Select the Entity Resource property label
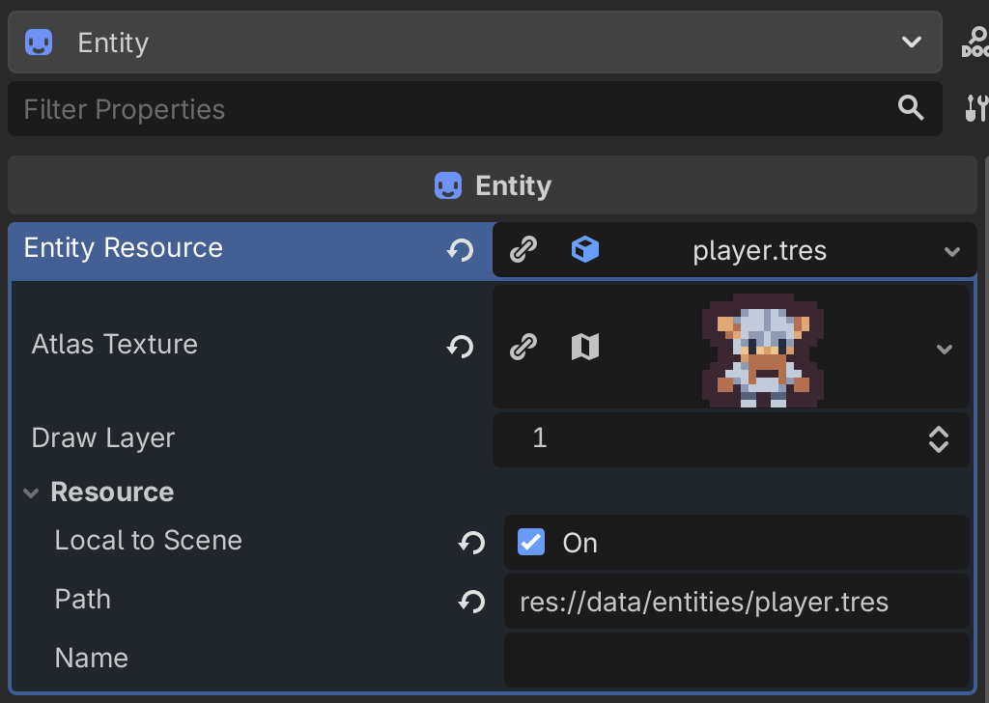989x703 pixels. [x=124, y=248]
